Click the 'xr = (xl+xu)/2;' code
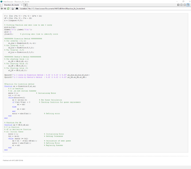This screenshot has width=191, height=169. tap(20, 100)
